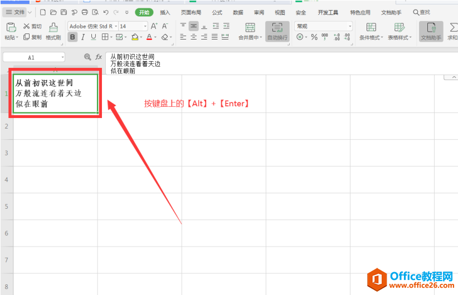Decrease font size with A- icon
458x295 pixels.
tap(165, 26)
